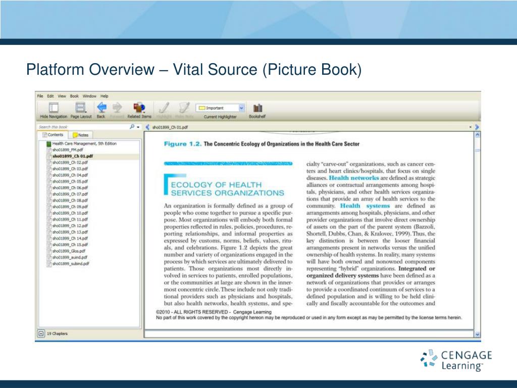Click the 'Health networks' highlighted term
517x388 pixels.
point(354,178)
